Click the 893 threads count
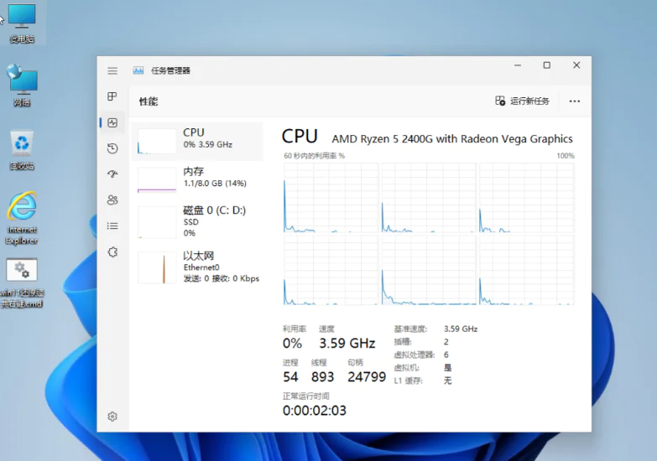The height and width of the screenshot is (461, 657). (323, 377)
